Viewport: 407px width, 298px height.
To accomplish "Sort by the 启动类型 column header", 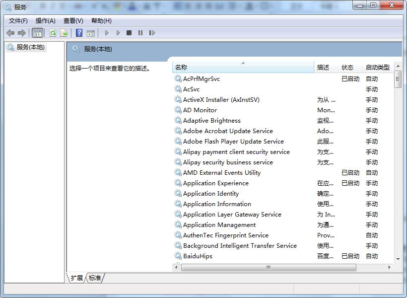I will tap(377, 68).
